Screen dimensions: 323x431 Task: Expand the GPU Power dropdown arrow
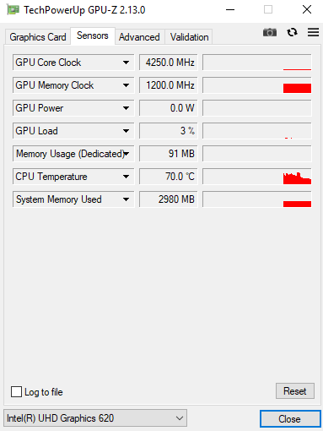pyautogui.click(x=126, y=108)
